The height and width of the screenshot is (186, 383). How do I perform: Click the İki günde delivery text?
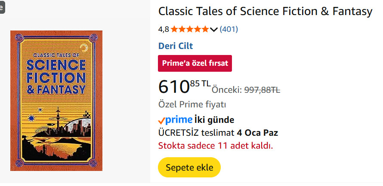(x=214, y=119)
